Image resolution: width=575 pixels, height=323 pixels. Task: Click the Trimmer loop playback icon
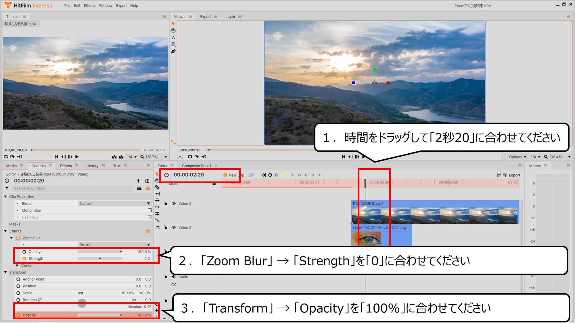point(6,157)
